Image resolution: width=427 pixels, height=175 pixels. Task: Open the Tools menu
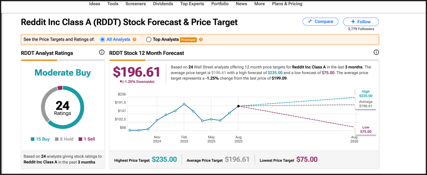point(113,4)
